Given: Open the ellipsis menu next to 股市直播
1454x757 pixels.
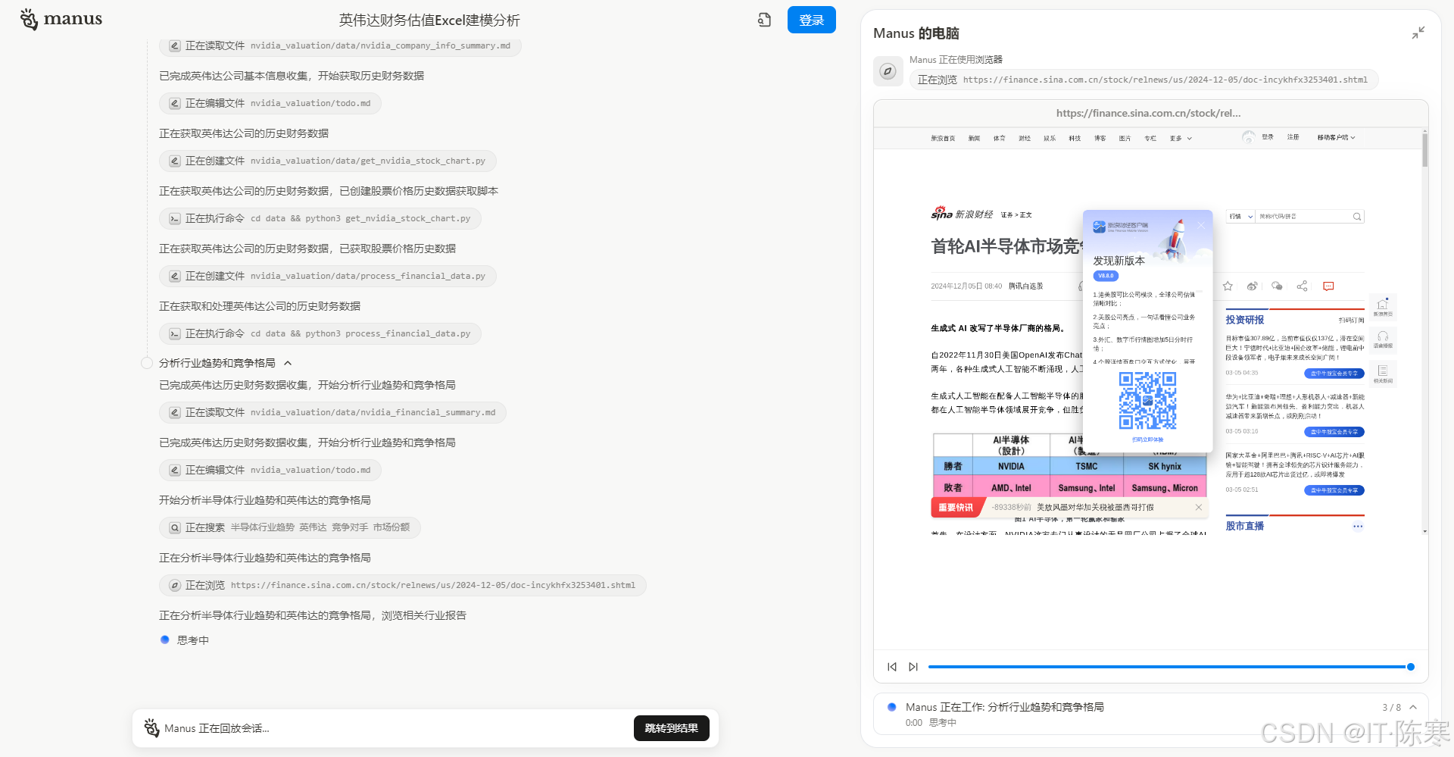Looking at the screenshot, I should click(x=1358, y=526).
